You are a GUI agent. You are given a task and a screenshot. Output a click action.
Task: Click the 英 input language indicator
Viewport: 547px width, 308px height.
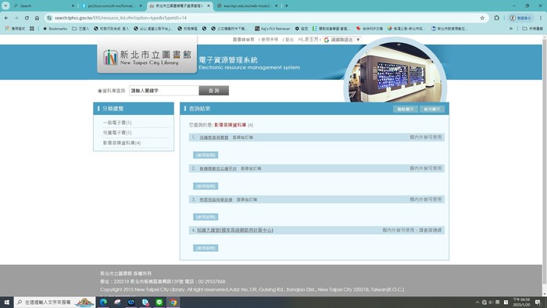(498, 302)
